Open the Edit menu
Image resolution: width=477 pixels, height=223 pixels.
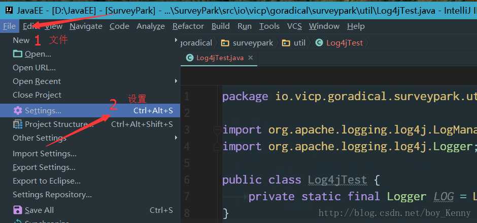point(30,26)
